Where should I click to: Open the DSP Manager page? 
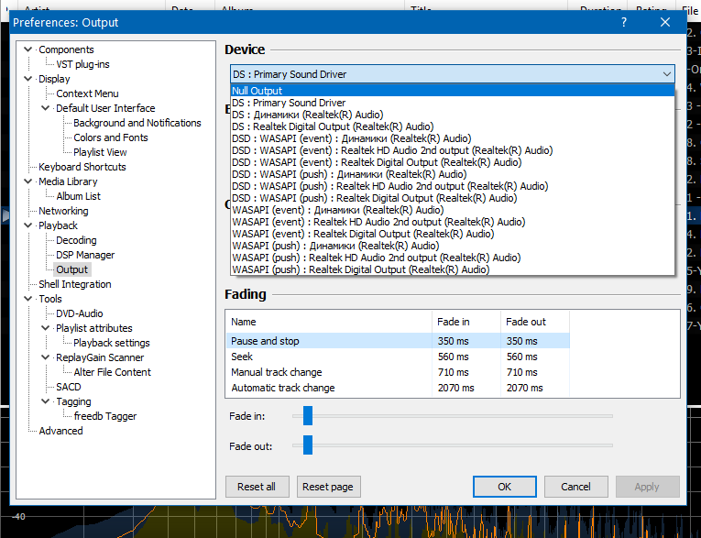[x=85, y=255]
